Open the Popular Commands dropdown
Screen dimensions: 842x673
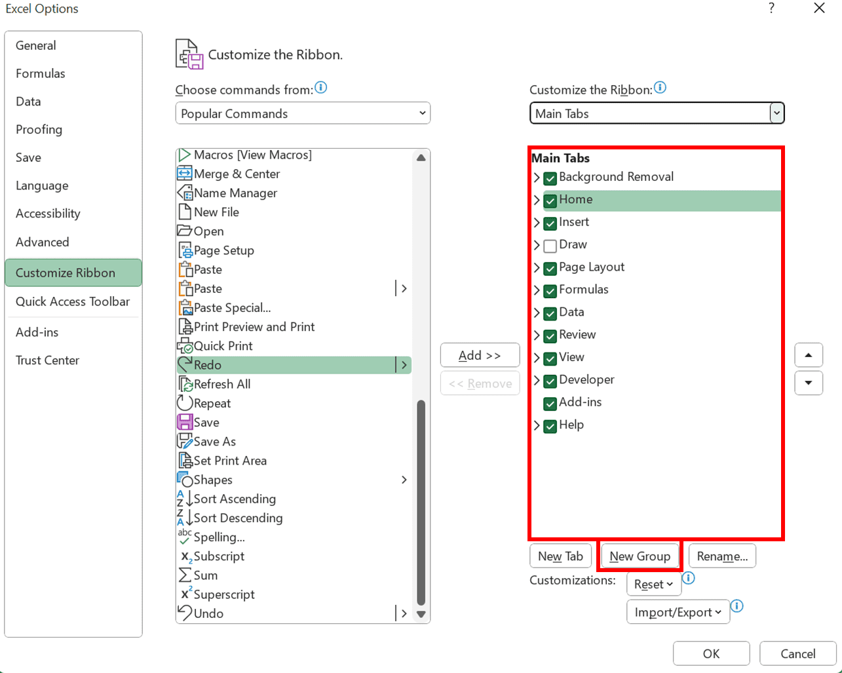[303, 113]
